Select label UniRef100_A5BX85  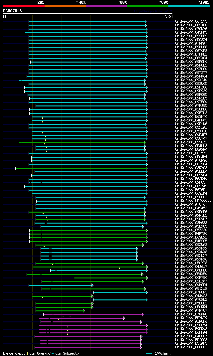coord(191,227)
